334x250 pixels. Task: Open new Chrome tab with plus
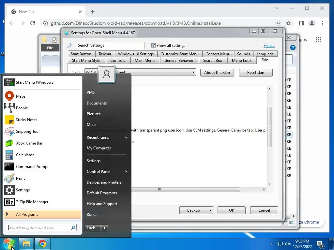click(92, 12)
